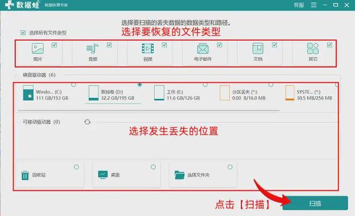Click the 11.6 GB/126 GB size text
The height and width of the screenshot is (216, 355).
183,98
